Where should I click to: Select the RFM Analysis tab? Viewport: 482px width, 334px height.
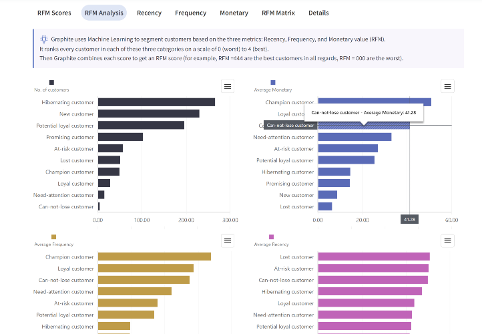pyautogui.click(x=104, y=13)
